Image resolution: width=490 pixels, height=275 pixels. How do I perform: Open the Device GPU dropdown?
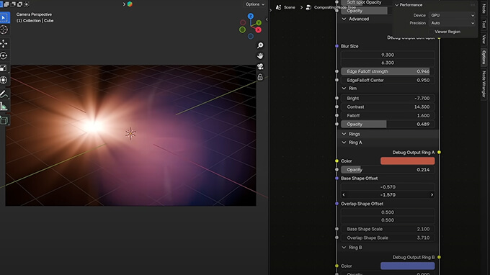[x=453, y=15]
